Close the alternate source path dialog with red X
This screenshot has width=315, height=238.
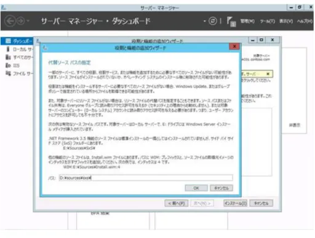pyautogui.click(x=234, y=47)
